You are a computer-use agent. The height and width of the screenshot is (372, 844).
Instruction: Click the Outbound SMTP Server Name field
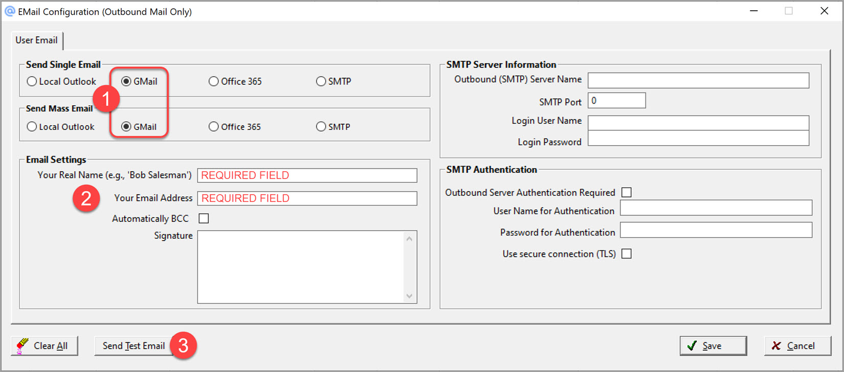(x=698, y=80)
